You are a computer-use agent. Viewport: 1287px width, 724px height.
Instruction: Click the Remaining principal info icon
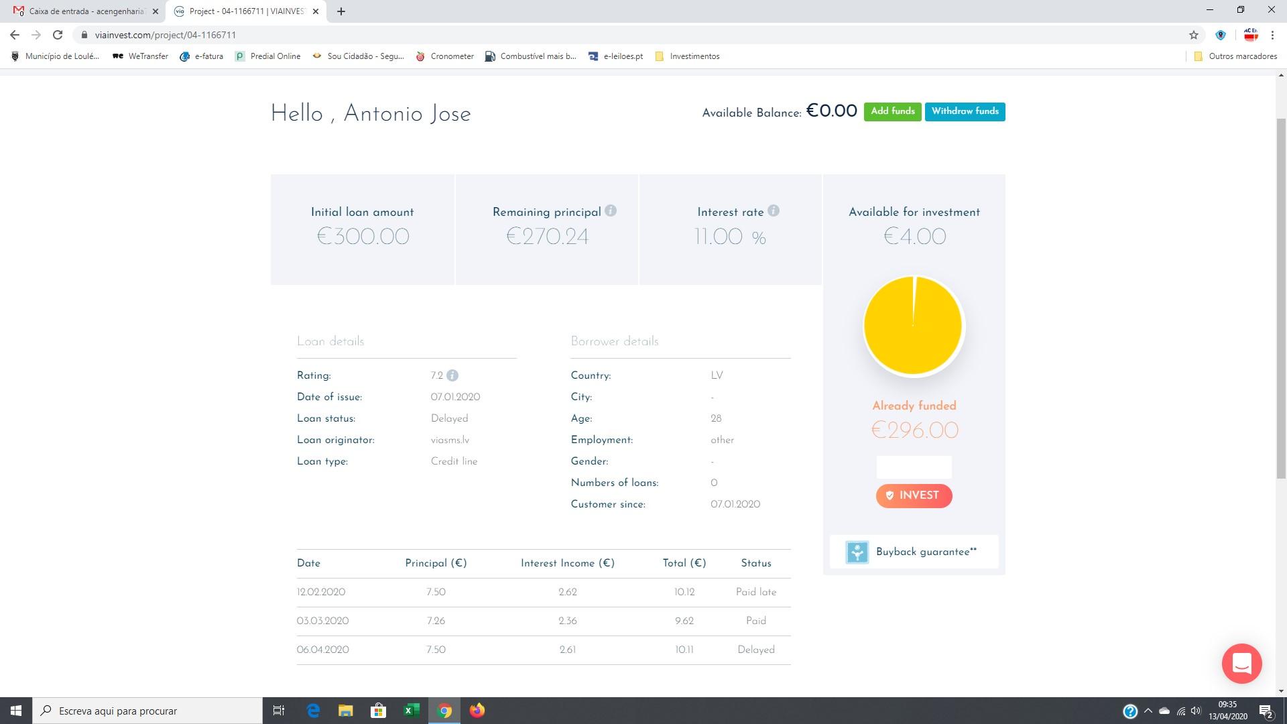point(610,210)
